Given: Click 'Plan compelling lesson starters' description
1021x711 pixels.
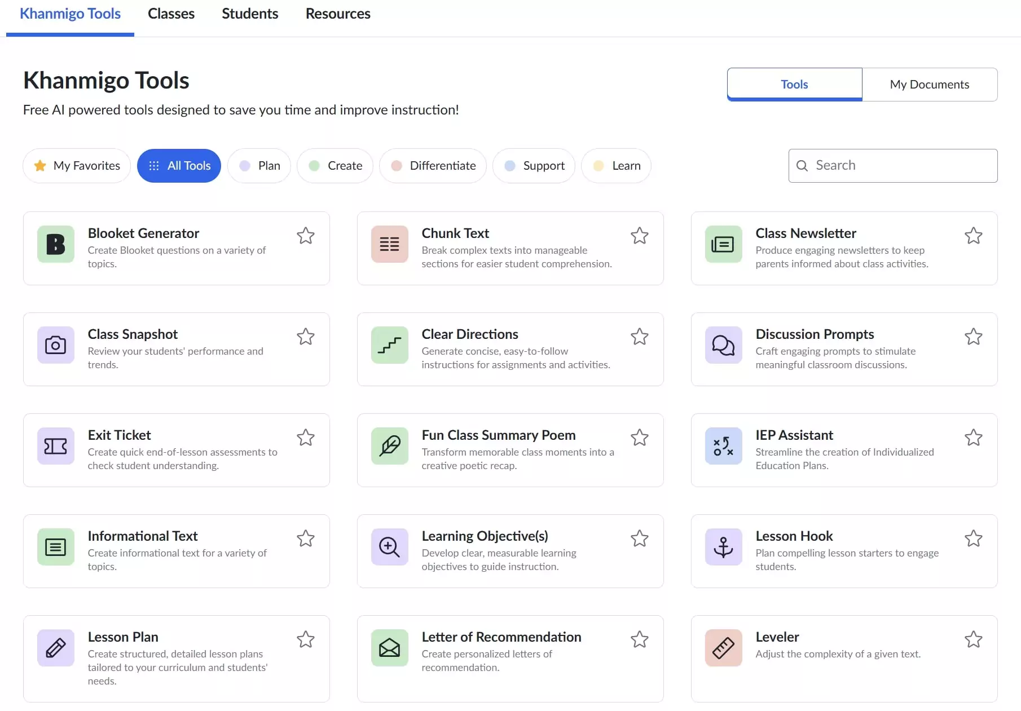Looking at the screenshot, I should tap(847, 560).
